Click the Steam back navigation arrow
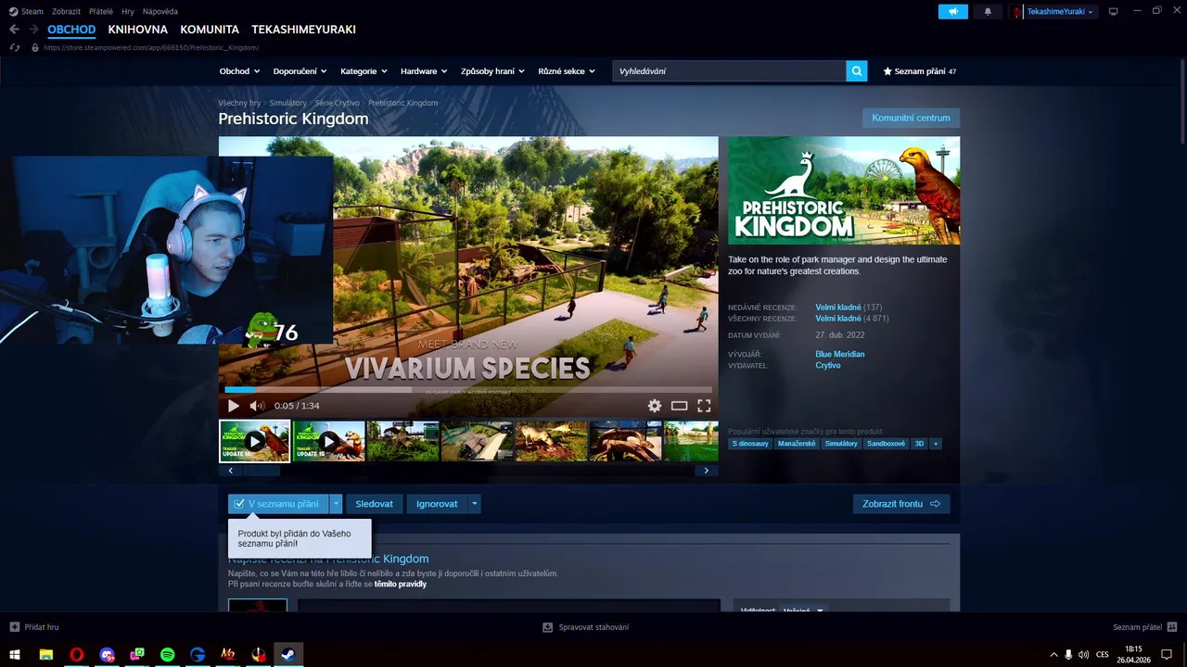 (x=14, y=30)
